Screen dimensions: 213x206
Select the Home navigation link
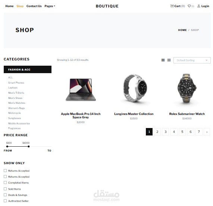(x=9, y=6)
